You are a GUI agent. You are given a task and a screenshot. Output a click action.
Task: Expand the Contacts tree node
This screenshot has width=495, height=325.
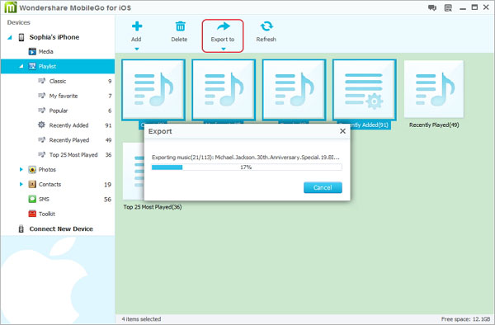click(x=21, y=184)
